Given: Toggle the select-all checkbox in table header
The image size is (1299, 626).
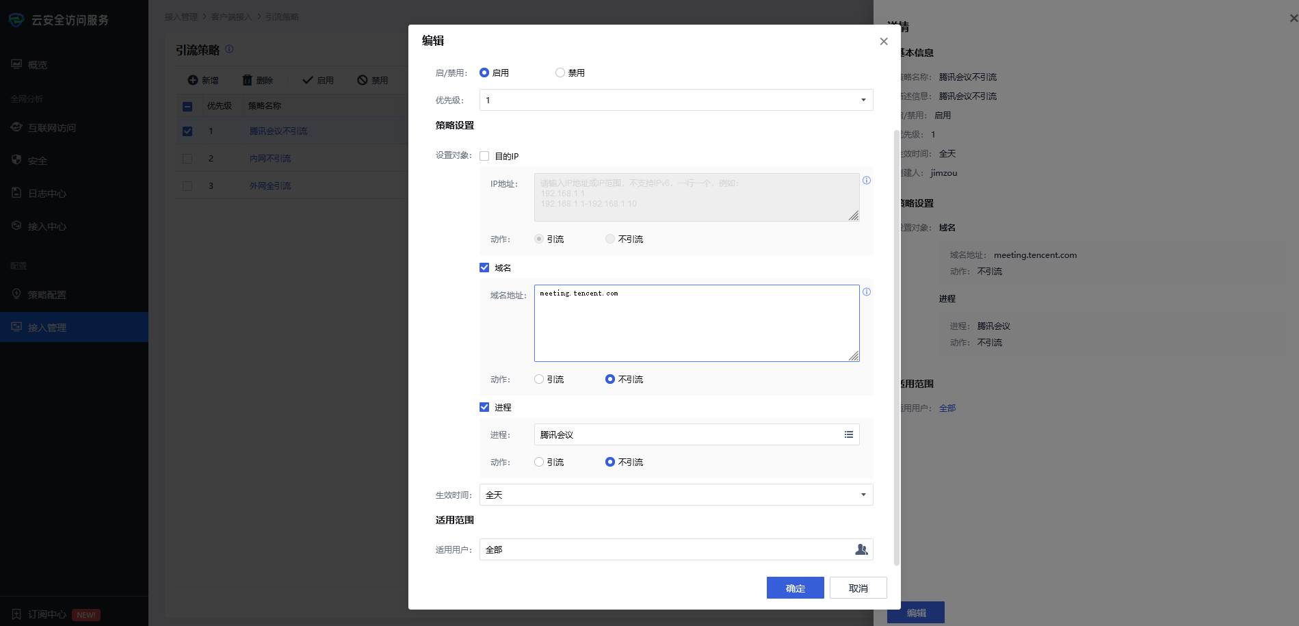Looking at the screenshot, I should [187, 106].
